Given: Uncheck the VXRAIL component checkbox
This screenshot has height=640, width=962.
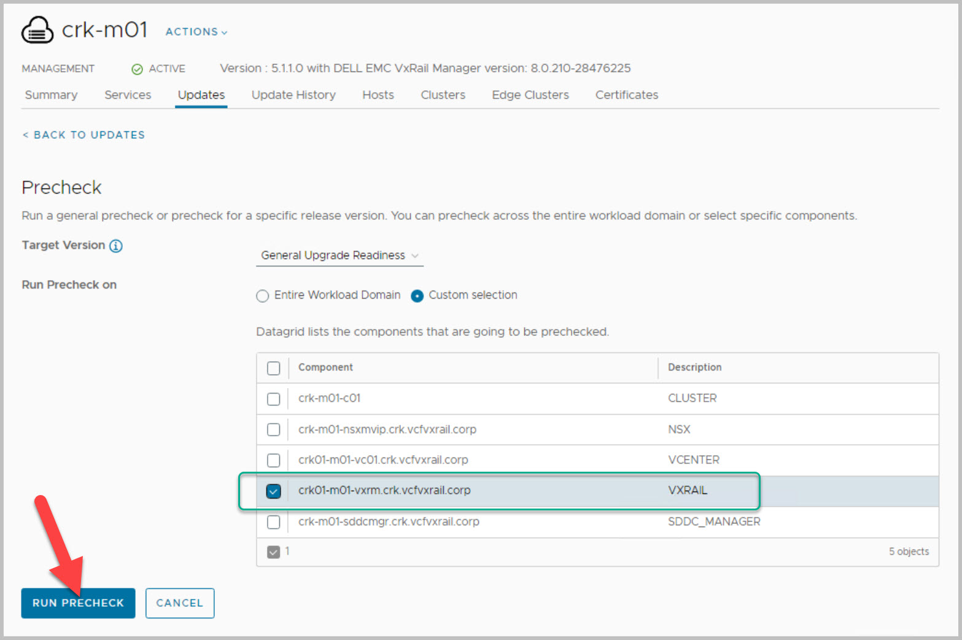Looking at the screenshot, I should pyautogui.click(x=274, y=491).
